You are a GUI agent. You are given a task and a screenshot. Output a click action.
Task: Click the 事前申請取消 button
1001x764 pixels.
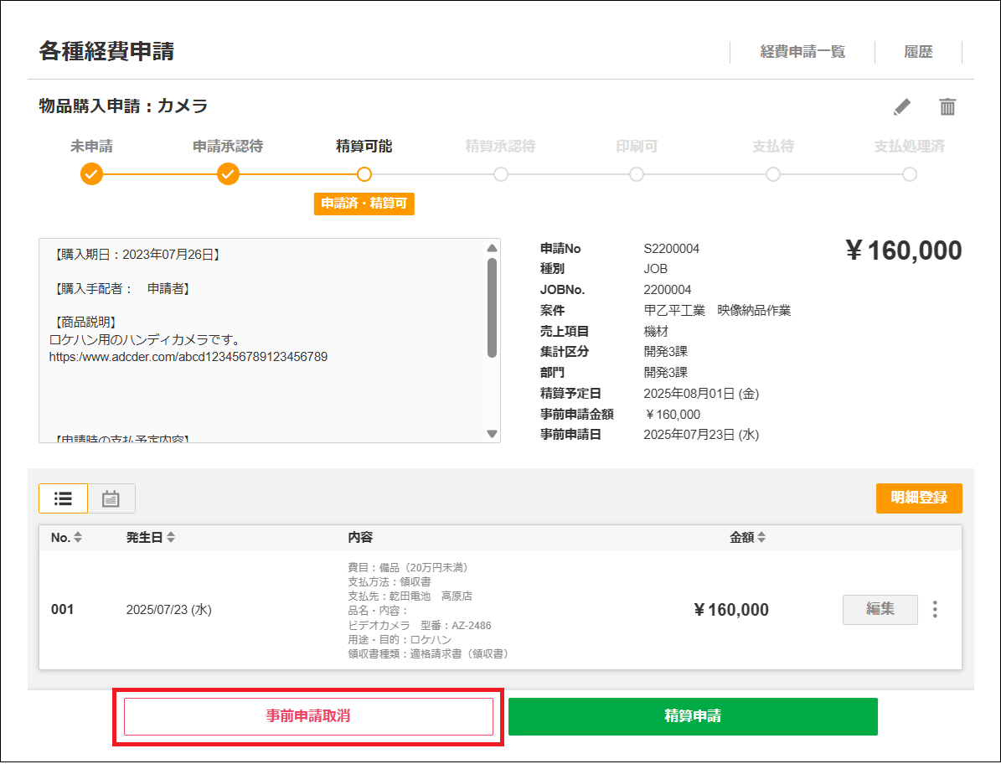308,716
